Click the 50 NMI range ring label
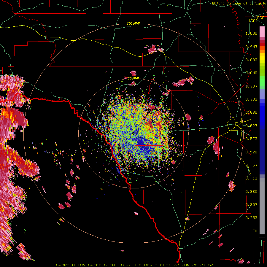 point(133,78)
